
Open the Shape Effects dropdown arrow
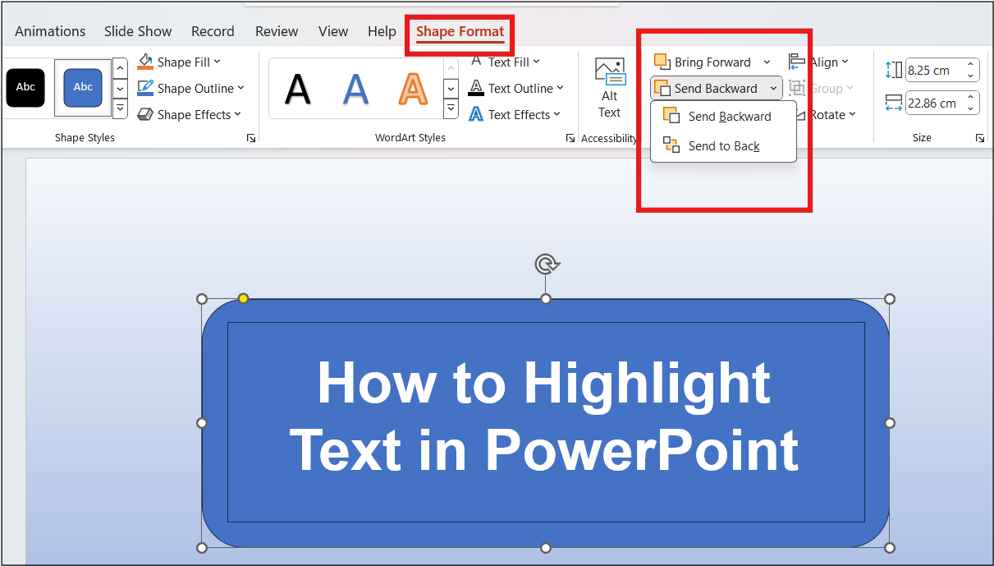tap(237, 114)
